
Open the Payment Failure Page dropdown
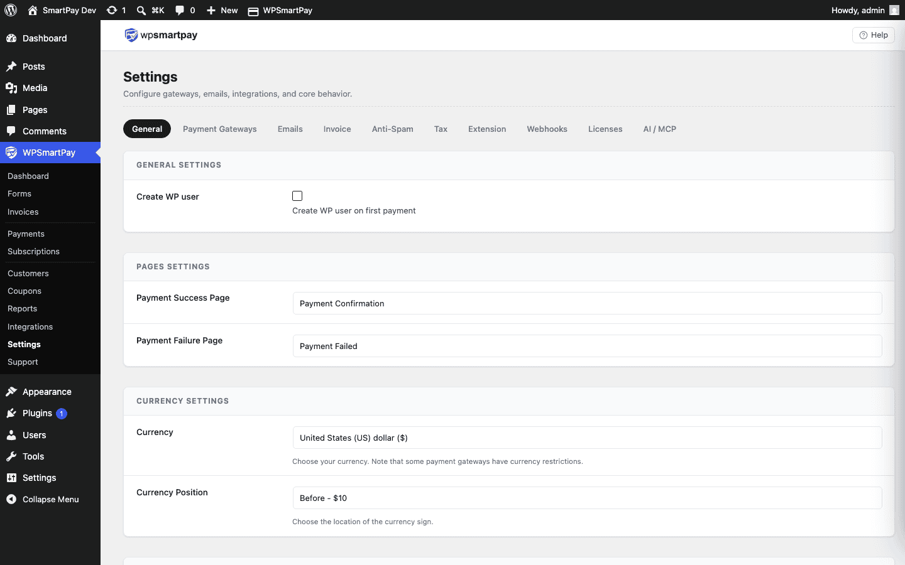pyautogui.click(x=587, y=346)
